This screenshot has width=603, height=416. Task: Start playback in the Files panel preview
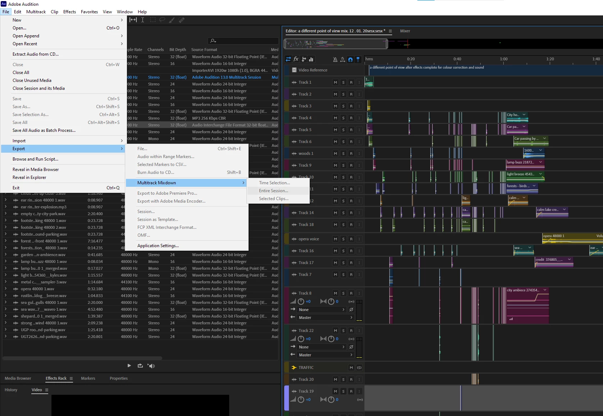pos(129,366)
